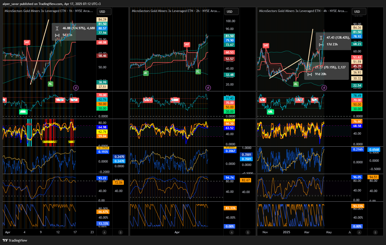
Task: Click the green 68.23 price label
Action: click(x=357, y=44)
